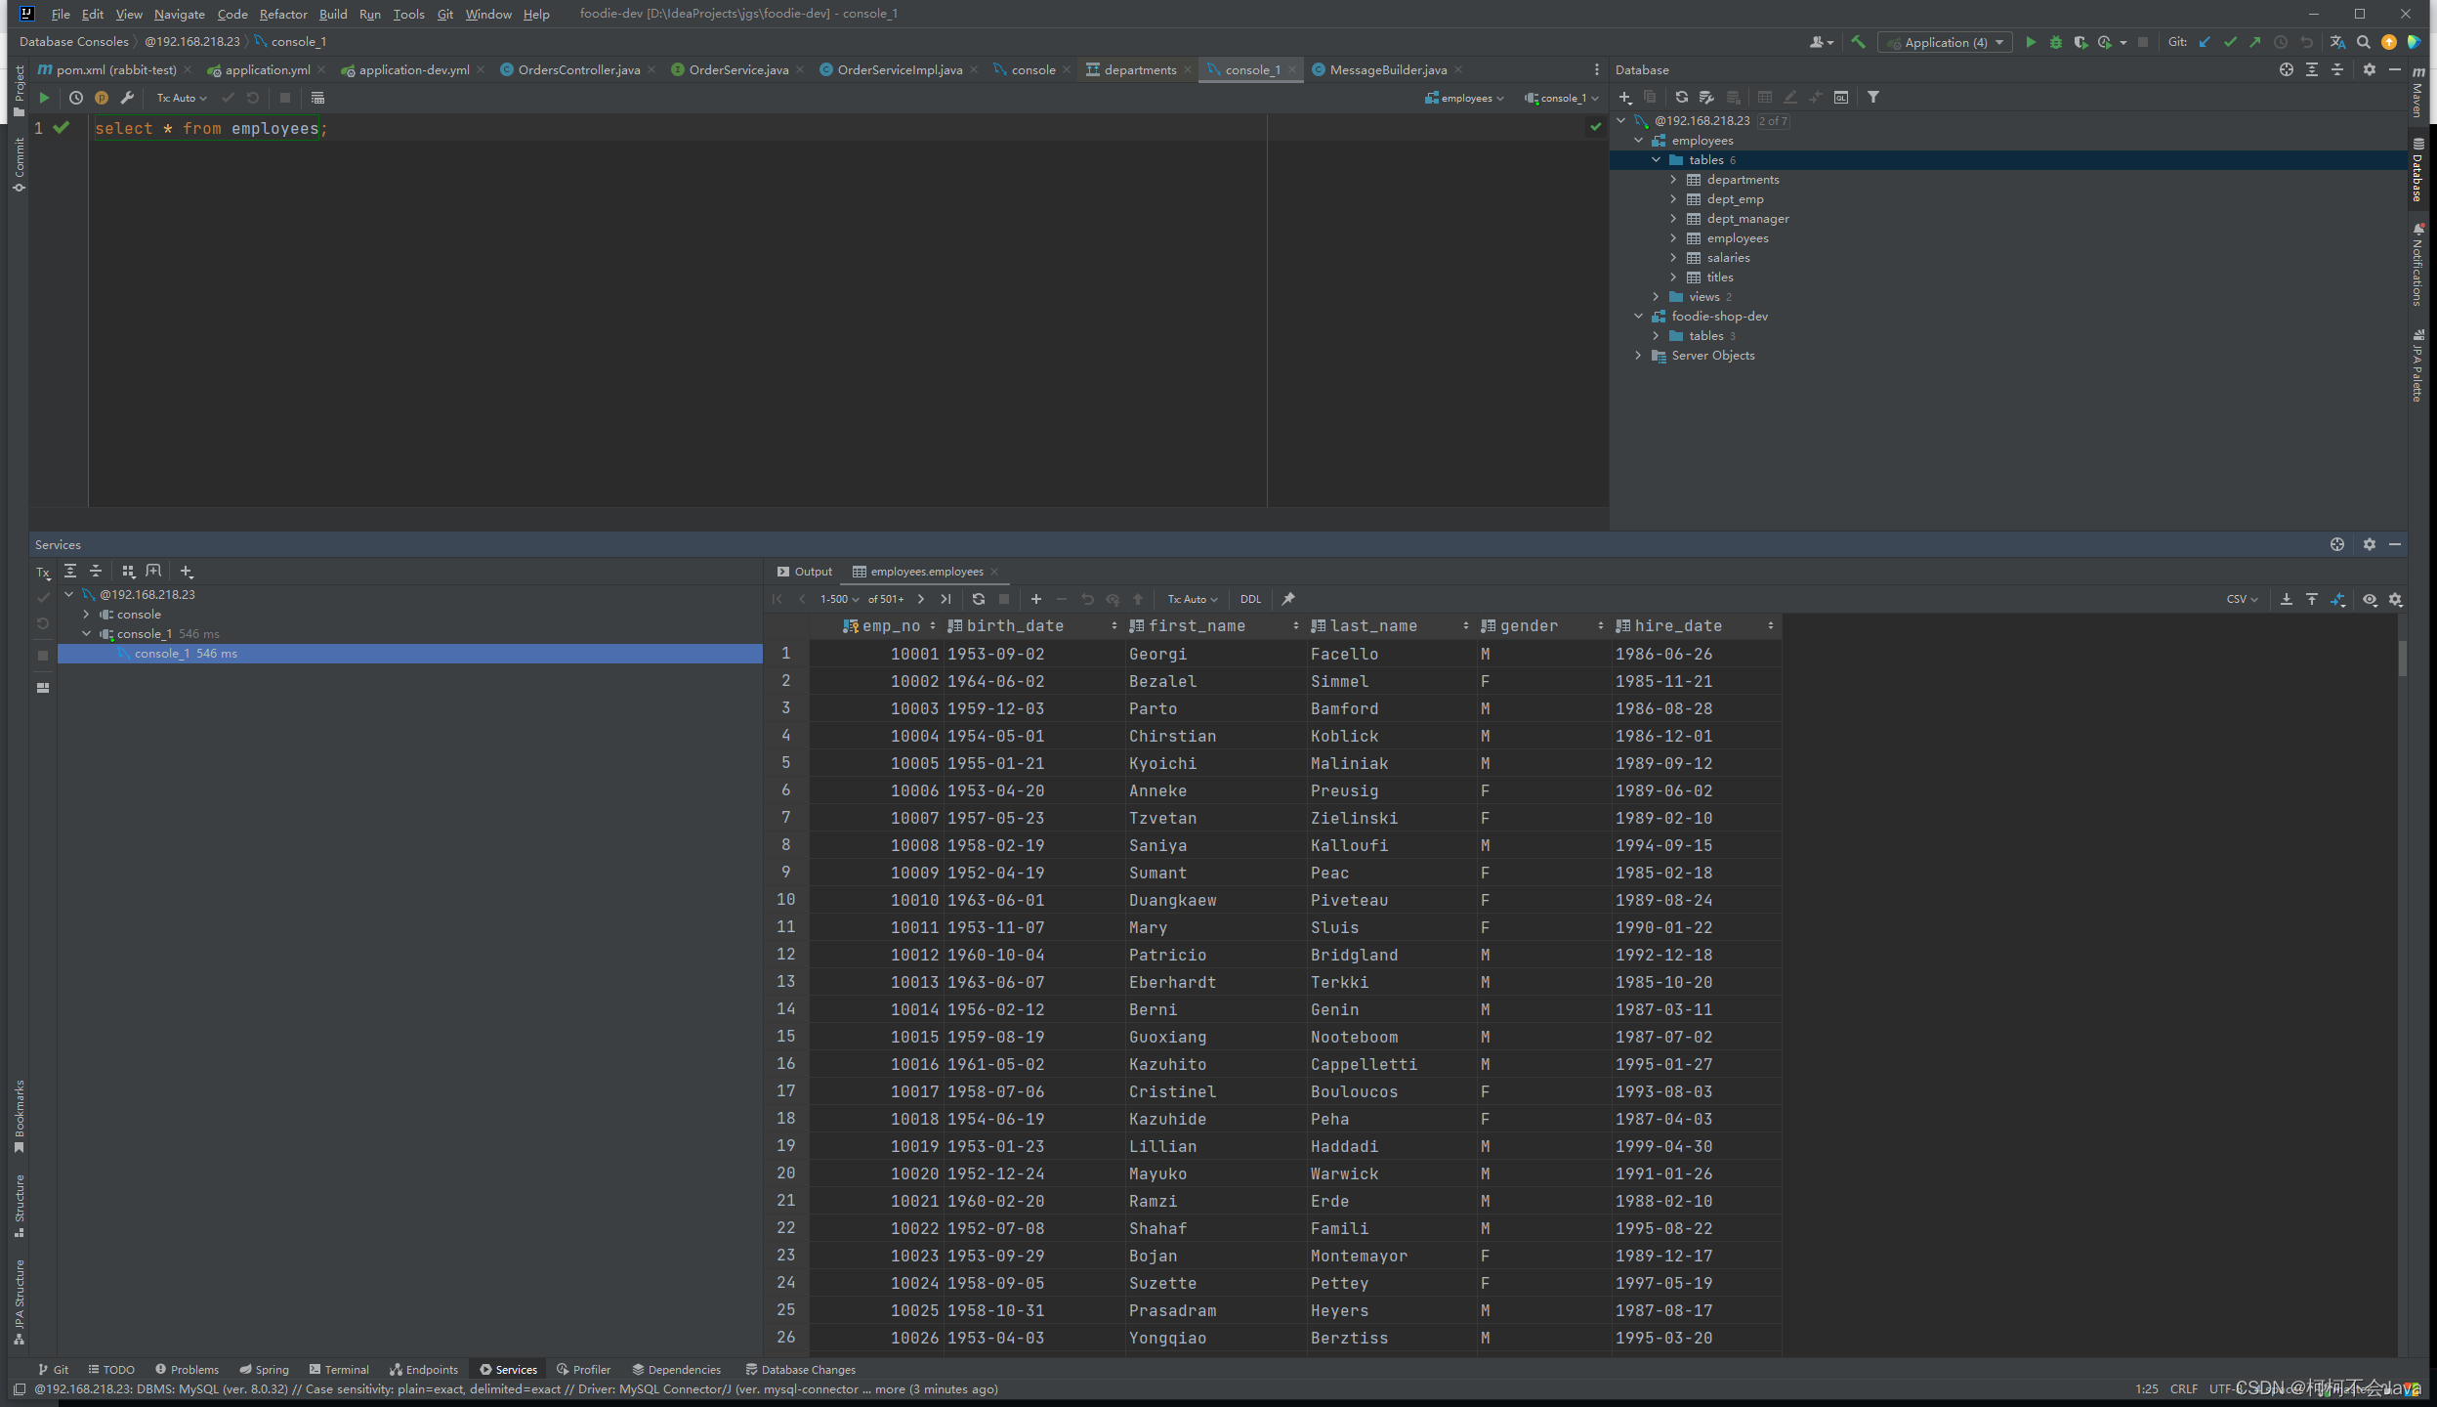Open console settings with the wrench icon
Image resolution: width=2437 pixels, height=1407 pixels.
pos(127,98)
